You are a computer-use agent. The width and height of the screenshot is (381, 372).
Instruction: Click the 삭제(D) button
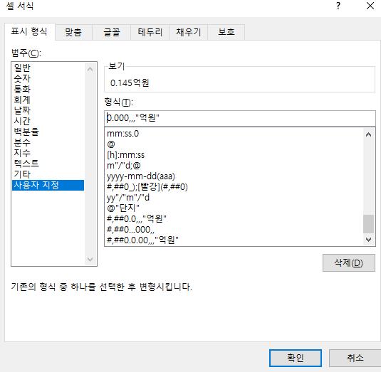tap(349, 262)
